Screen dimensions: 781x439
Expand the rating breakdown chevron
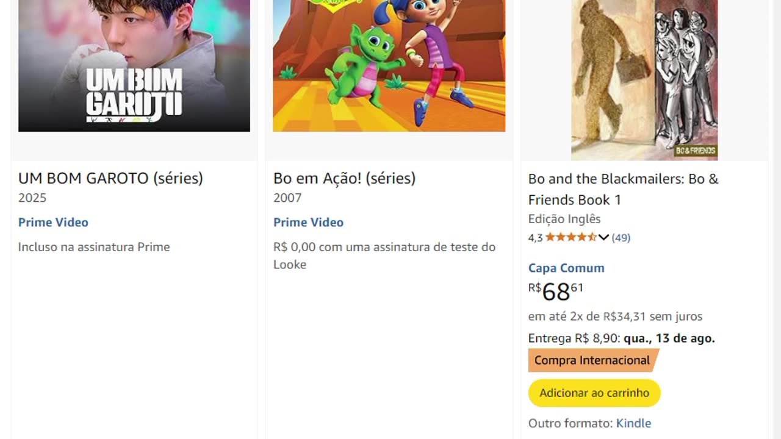(x=604, y=237)
